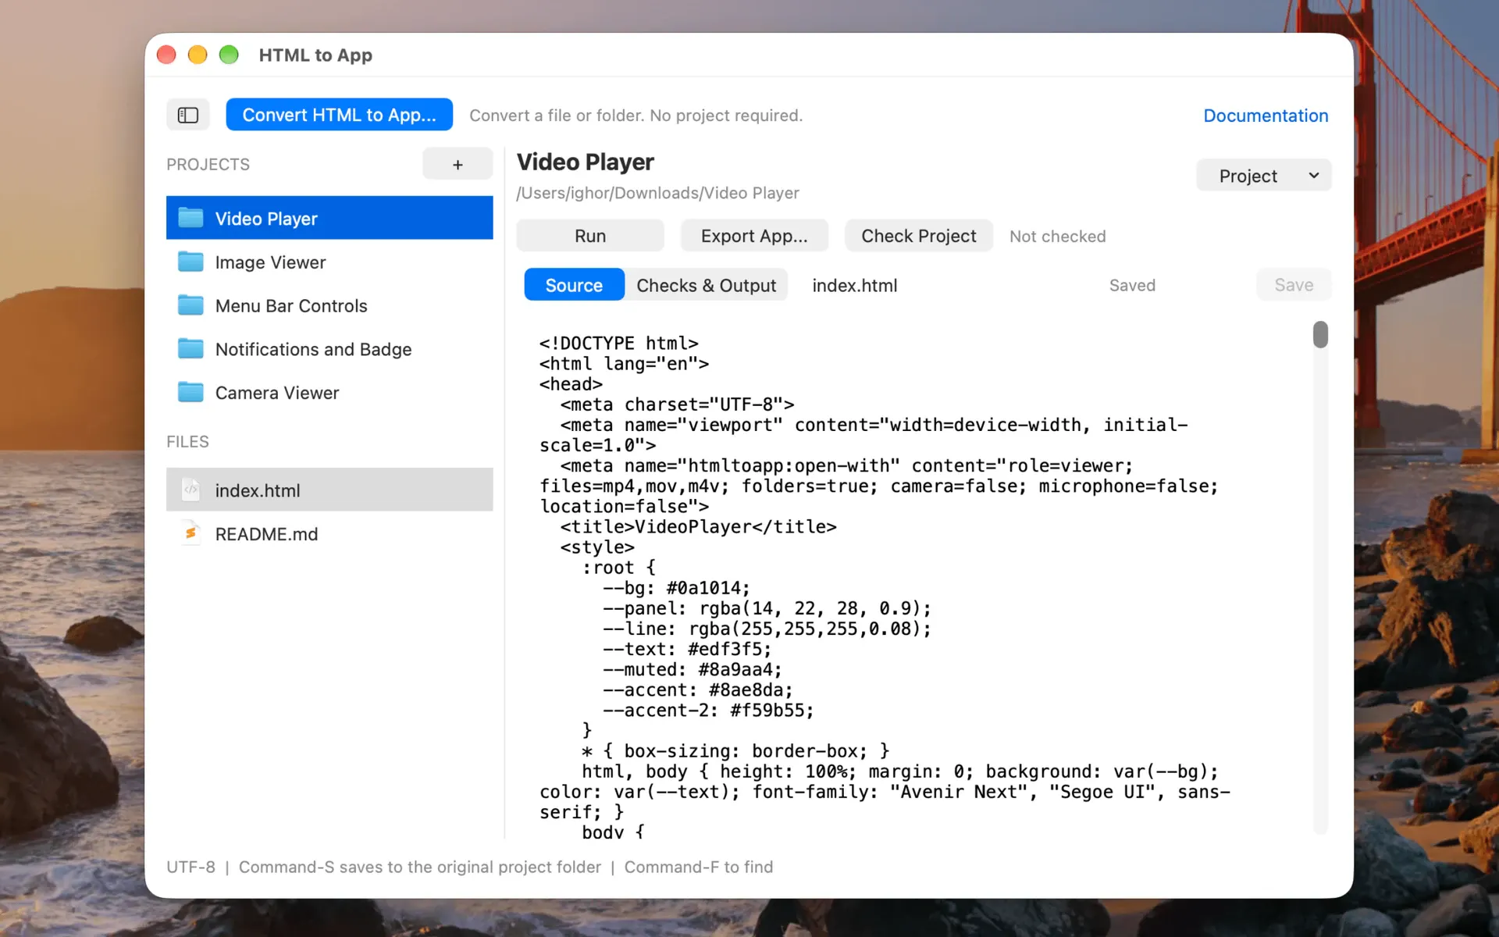Click the DOCTYPE line in editor
1499x937 pixels.
coord(618,344)
